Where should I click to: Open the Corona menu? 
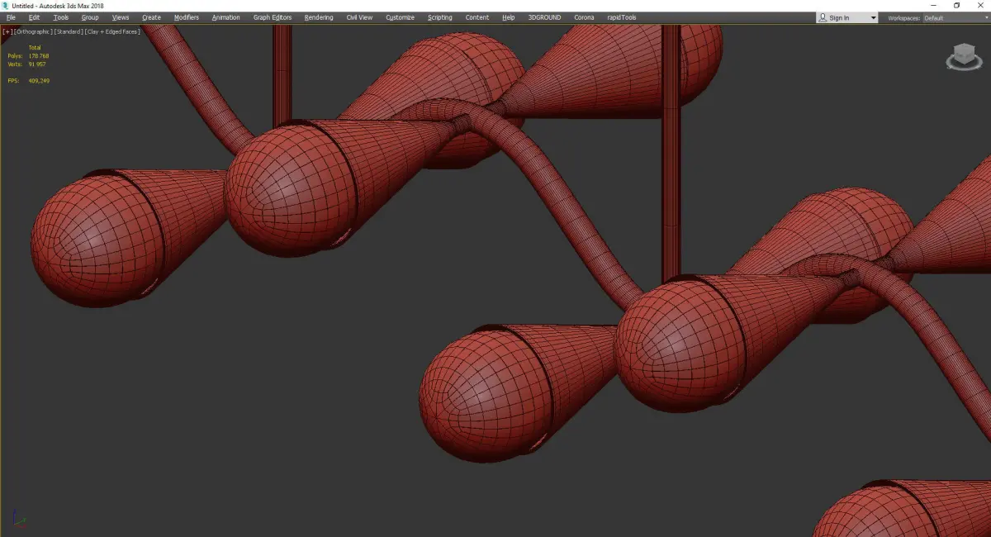[584, 17]
